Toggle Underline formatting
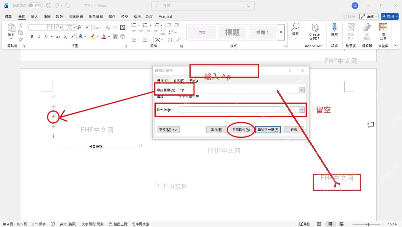This screenshot has width=402, height=227. pos(46,36)
